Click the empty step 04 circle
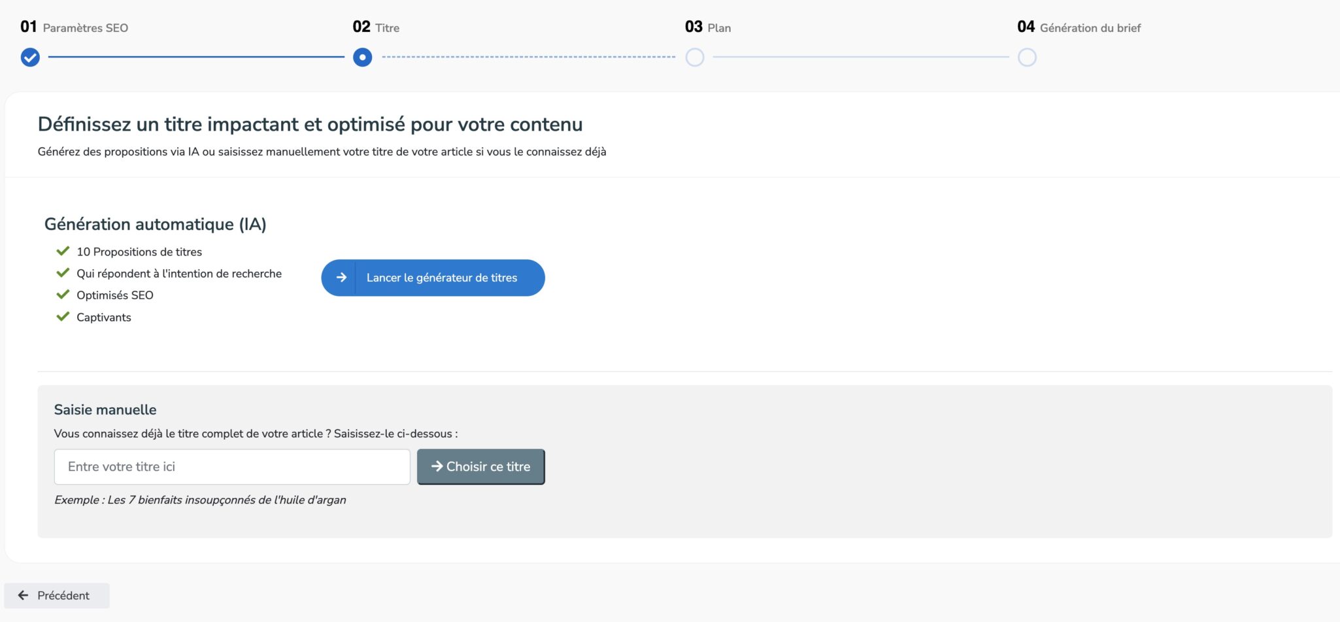 (1027, 57)
